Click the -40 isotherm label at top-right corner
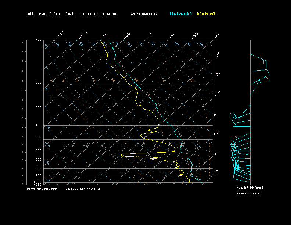Viewport: 291px width, 225px height. click(x=217, y=35)
